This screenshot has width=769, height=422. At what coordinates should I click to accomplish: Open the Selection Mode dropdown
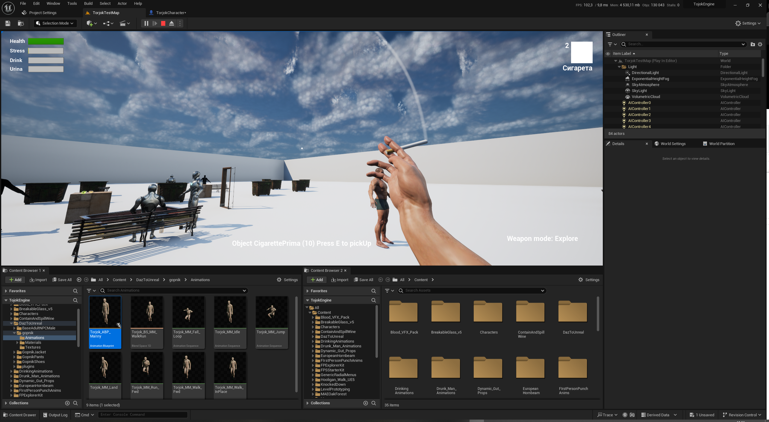click(55, 23)
